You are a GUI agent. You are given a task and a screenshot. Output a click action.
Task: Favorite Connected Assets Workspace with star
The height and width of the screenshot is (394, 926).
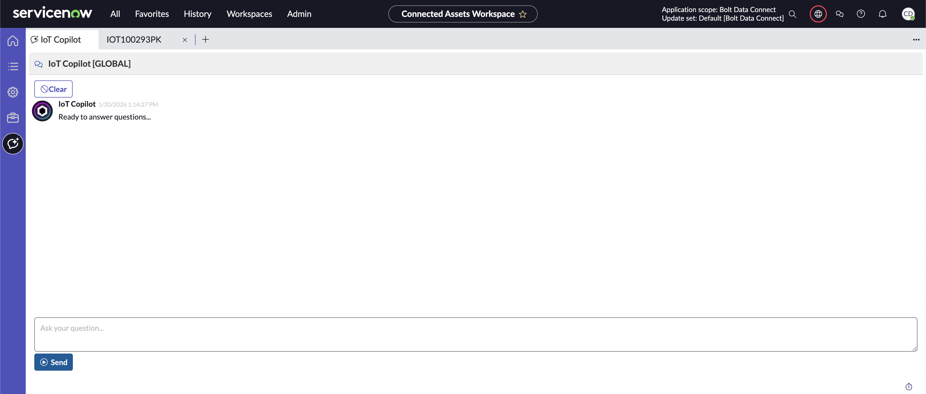click(523, 14)
